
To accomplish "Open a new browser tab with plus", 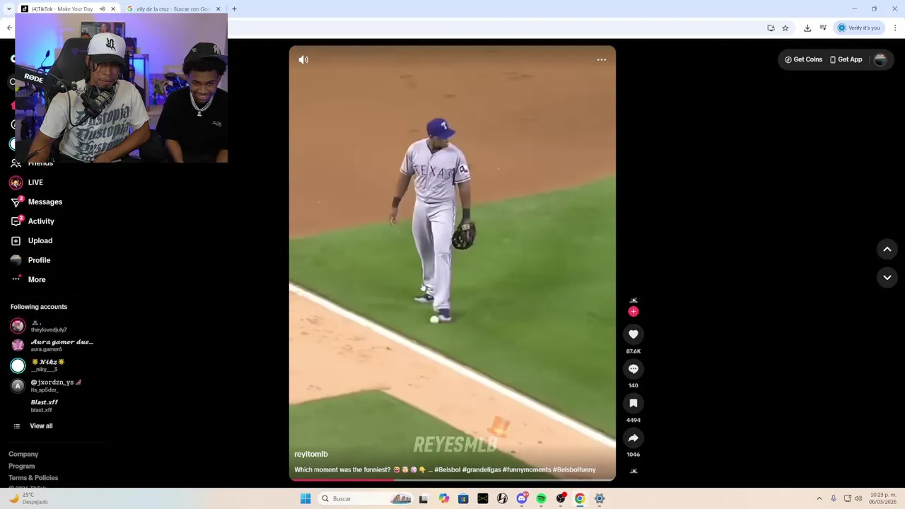I will click(234, 9).
